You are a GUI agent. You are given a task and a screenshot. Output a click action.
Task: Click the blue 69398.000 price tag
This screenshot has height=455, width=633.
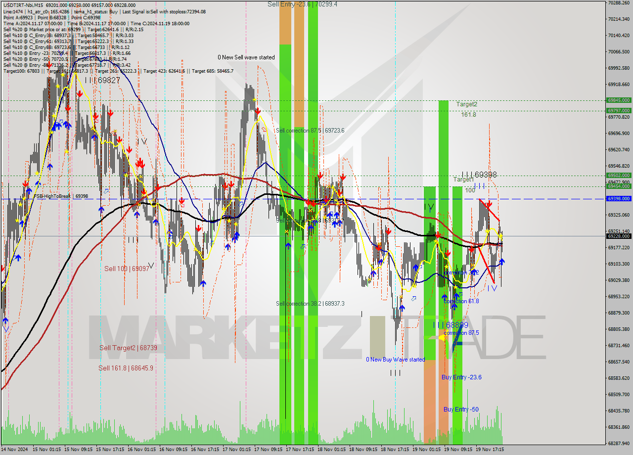click(619, 198)
